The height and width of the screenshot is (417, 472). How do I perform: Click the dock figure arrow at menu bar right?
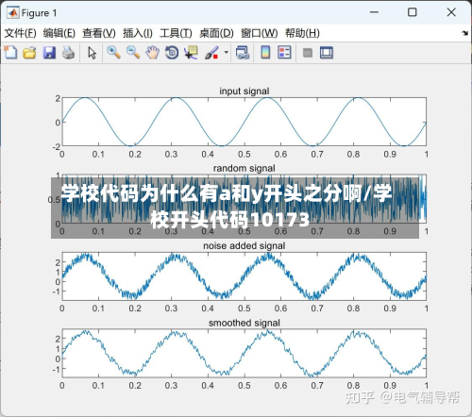click(465, 33)
